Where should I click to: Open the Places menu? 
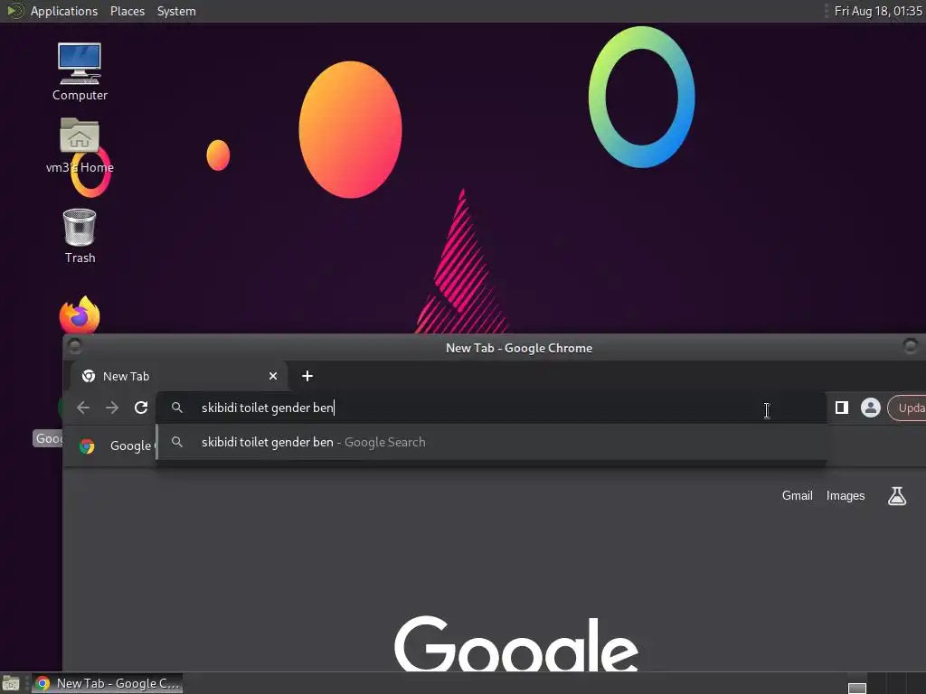127,11
